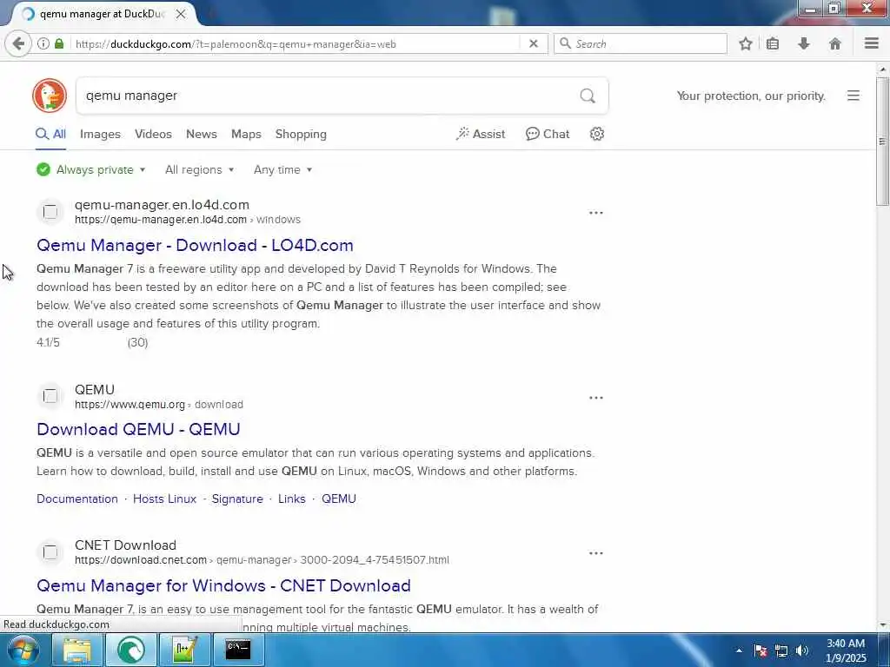Click the scrollbar up arrow
This screenshot has height=667, width=890.
tap(883, 69)
